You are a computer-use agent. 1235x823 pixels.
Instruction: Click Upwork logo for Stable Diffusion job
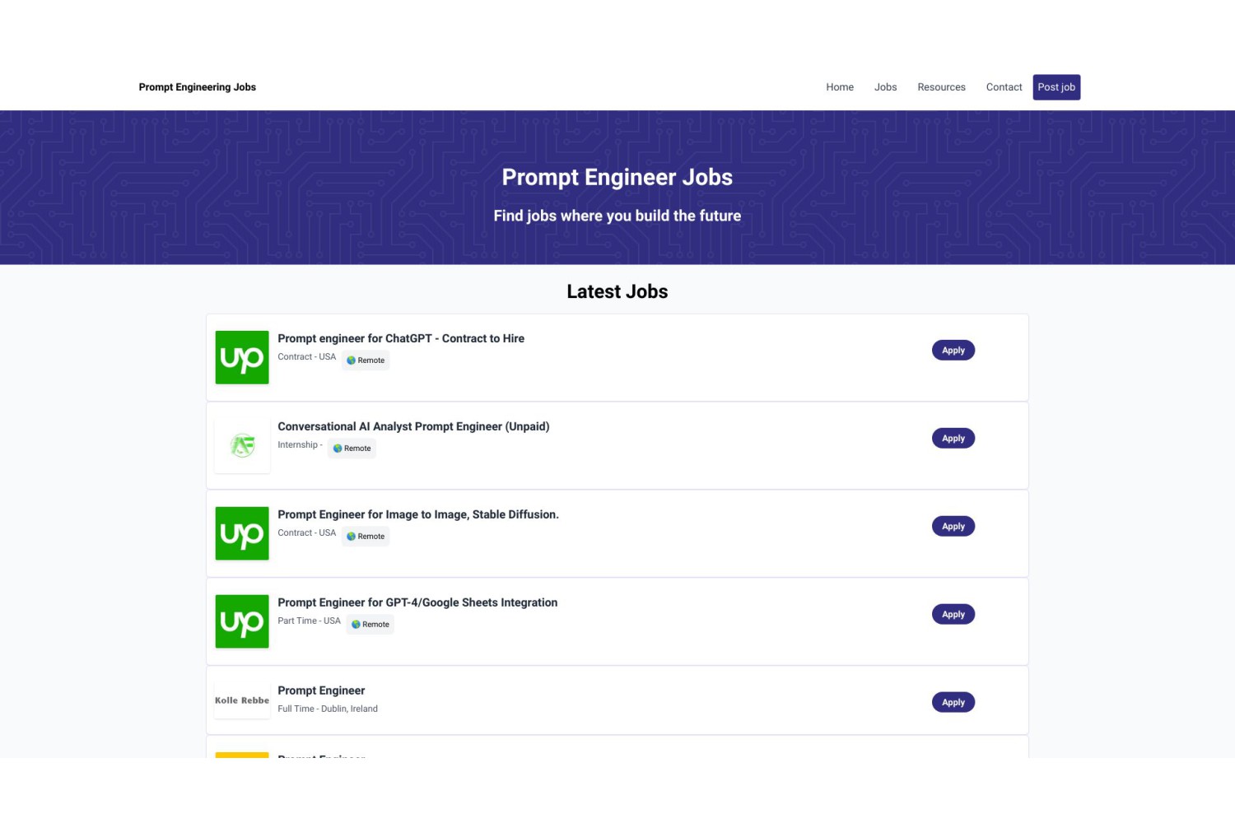point(242,533)
